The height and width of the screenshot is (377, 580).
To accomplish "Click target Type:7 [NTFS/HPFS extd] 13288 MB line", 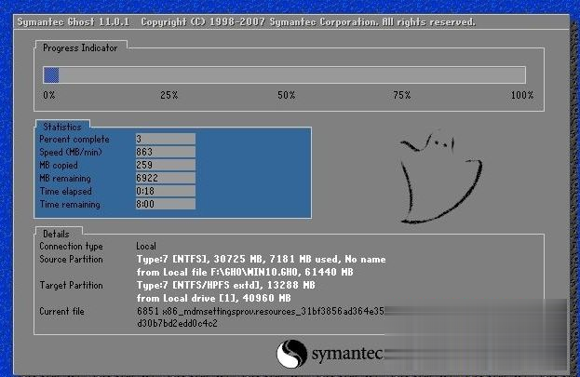I will point(226,285).
